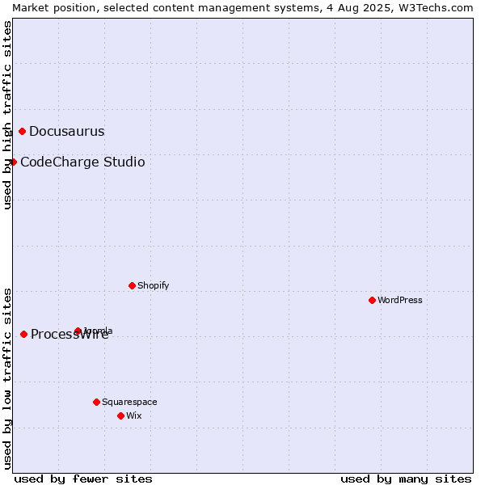Click the WordPress label
Image resolution: width=485 pixels, height=485 pixels.
pos(400,301)
